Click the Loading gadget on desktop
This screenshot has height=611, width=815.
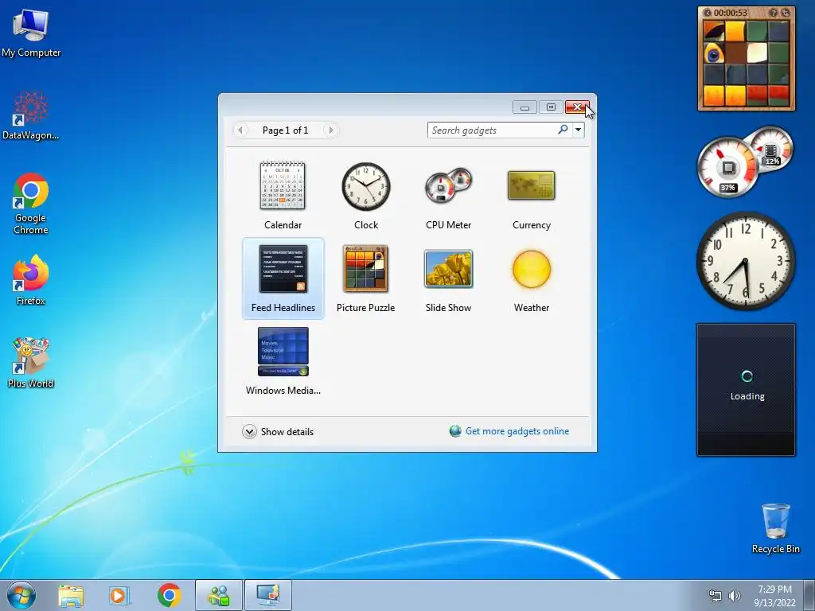click(746, 390)
